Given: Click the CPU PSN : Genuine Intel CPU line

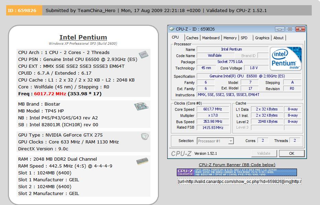Looking at the screenshot, I should 78,59.
